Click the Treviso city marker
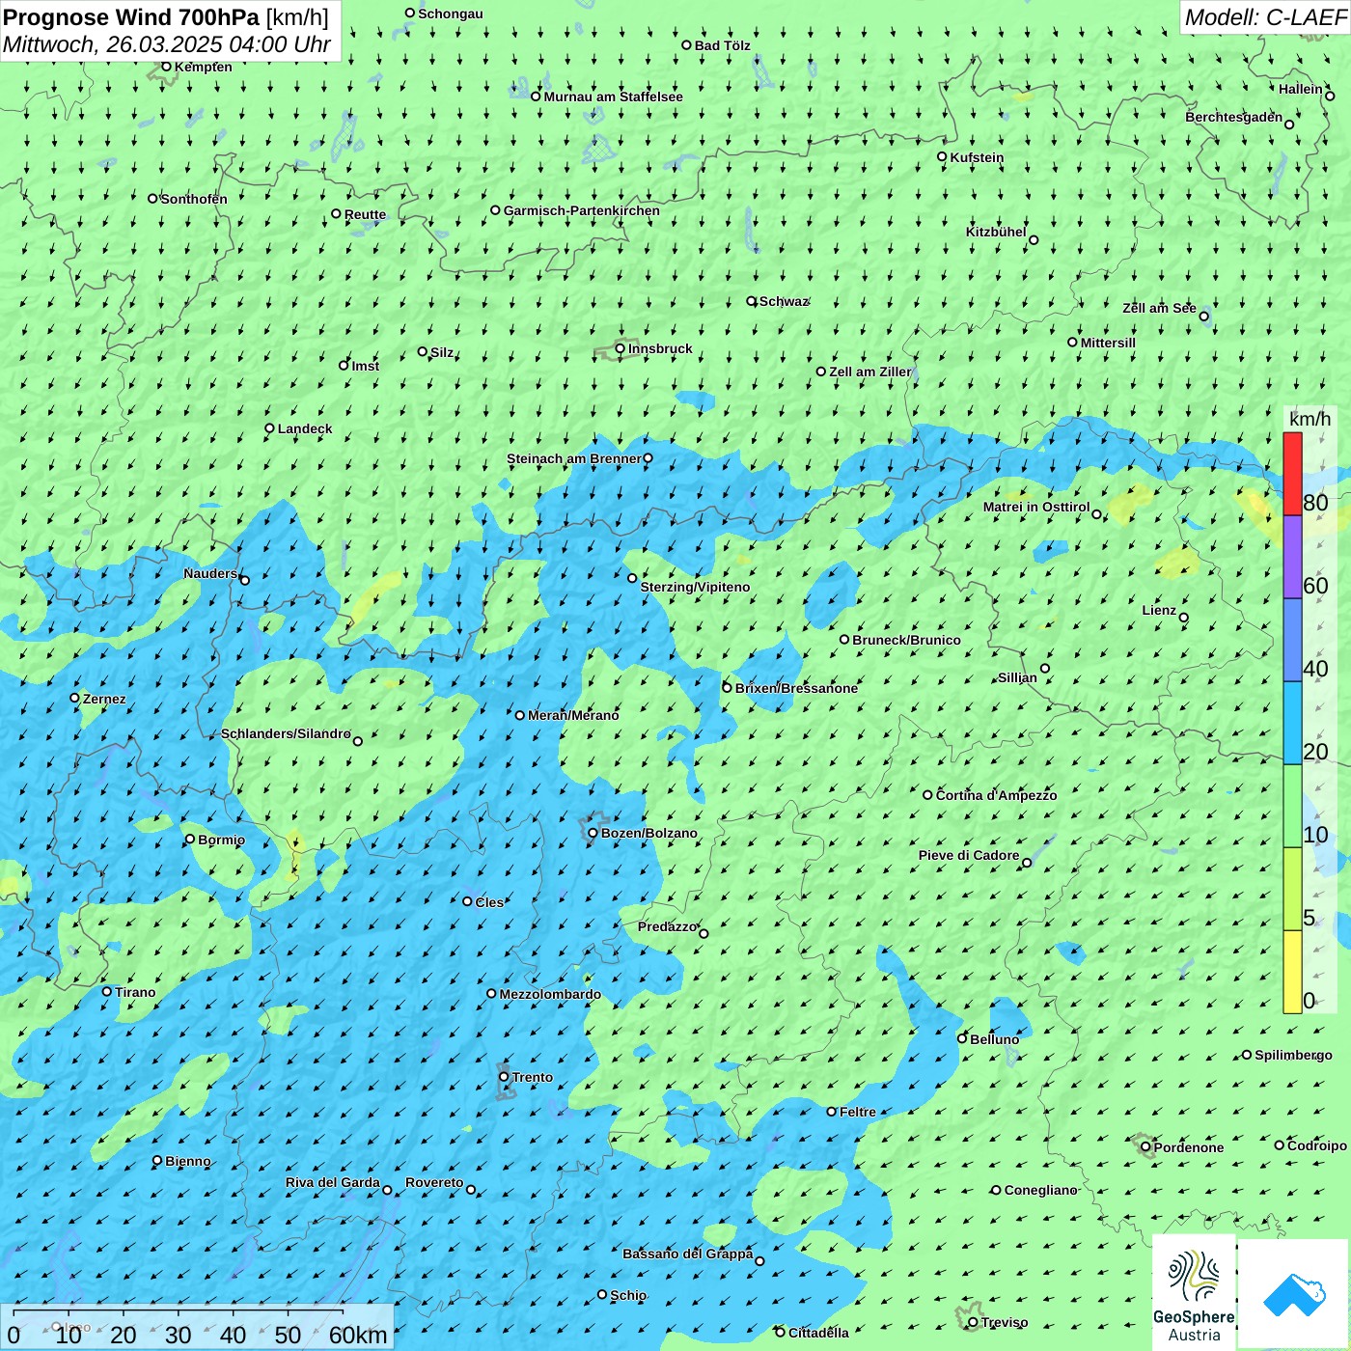 tap(973, 1322)
